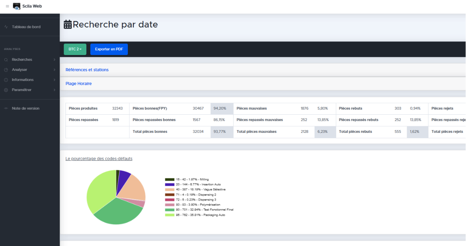This screenshot has width=466, height=246.
Task: Click the Note de version icon
Action: coord(6,108)
